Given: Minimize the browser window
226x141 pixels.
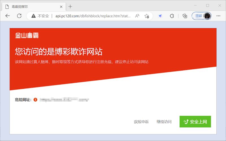Looking at the screenshot, I should (195, 5).
